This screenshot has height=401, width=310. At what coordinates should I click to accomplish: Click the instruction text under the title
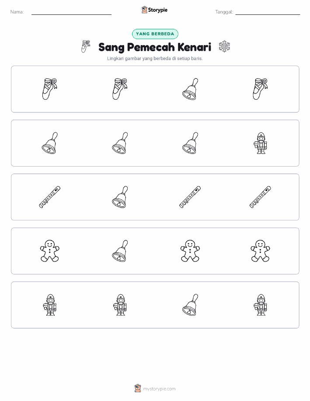coord(155,59)
